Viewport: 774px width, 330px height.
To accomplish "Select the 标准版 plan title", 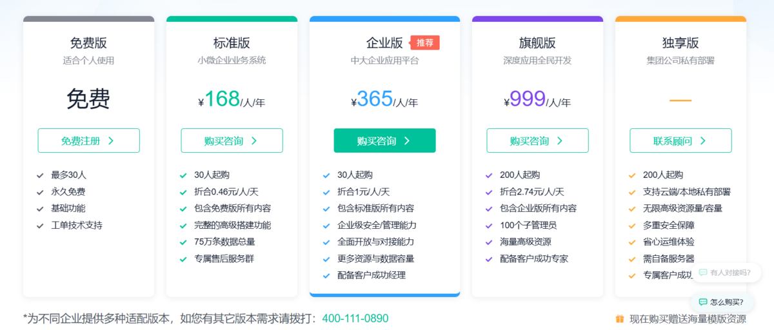I will pos(232,43).
